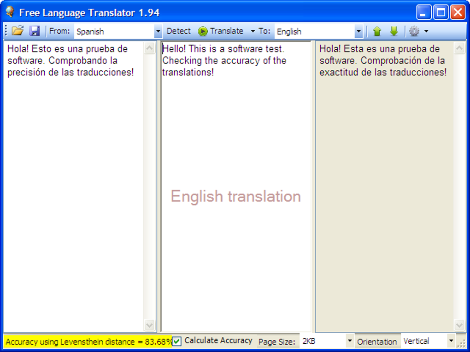Open a file with the folder icon
Screen dimensions: 470x352
[x=18, y=31]
